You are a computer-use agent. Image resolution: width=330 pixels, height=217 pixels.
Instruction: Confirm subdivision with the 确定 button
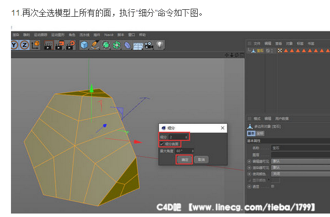(x=184, y=160)
